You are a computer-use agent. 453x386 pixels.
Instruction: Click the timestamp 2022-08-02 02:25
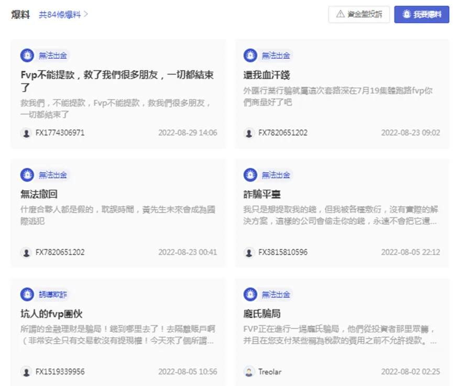point(411,372)
